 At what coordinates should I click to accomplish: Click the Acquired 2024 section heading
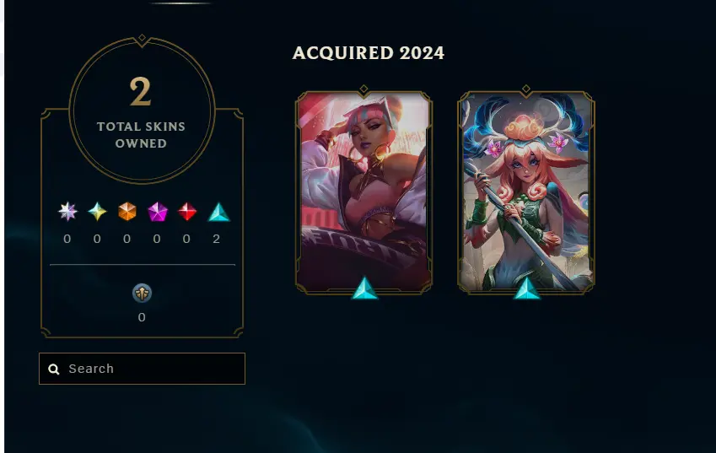(x=368, y=53)
